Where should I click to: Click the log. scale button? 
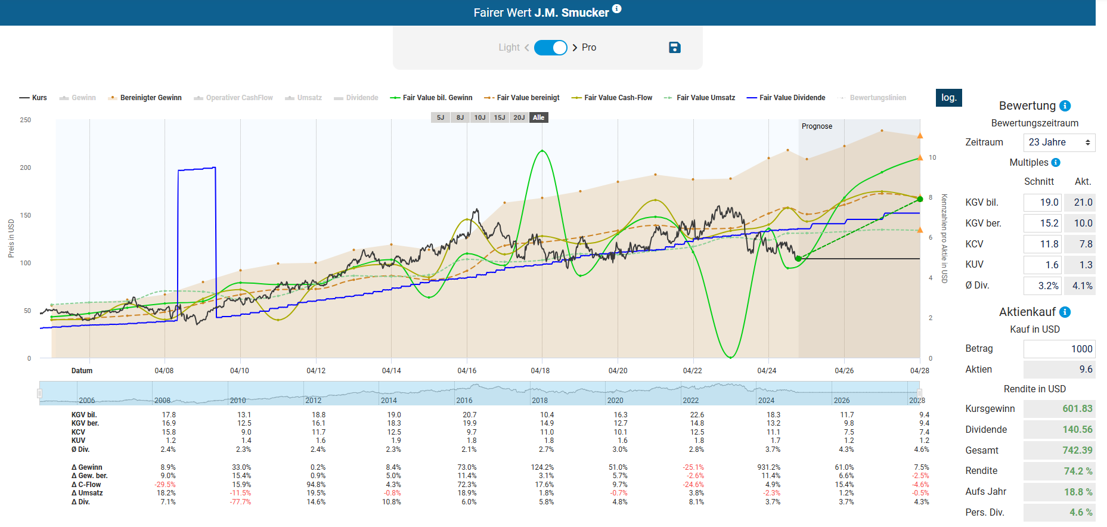[948, 98]
